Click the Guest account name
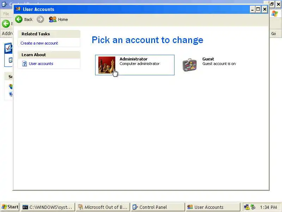 pos(208,59)
